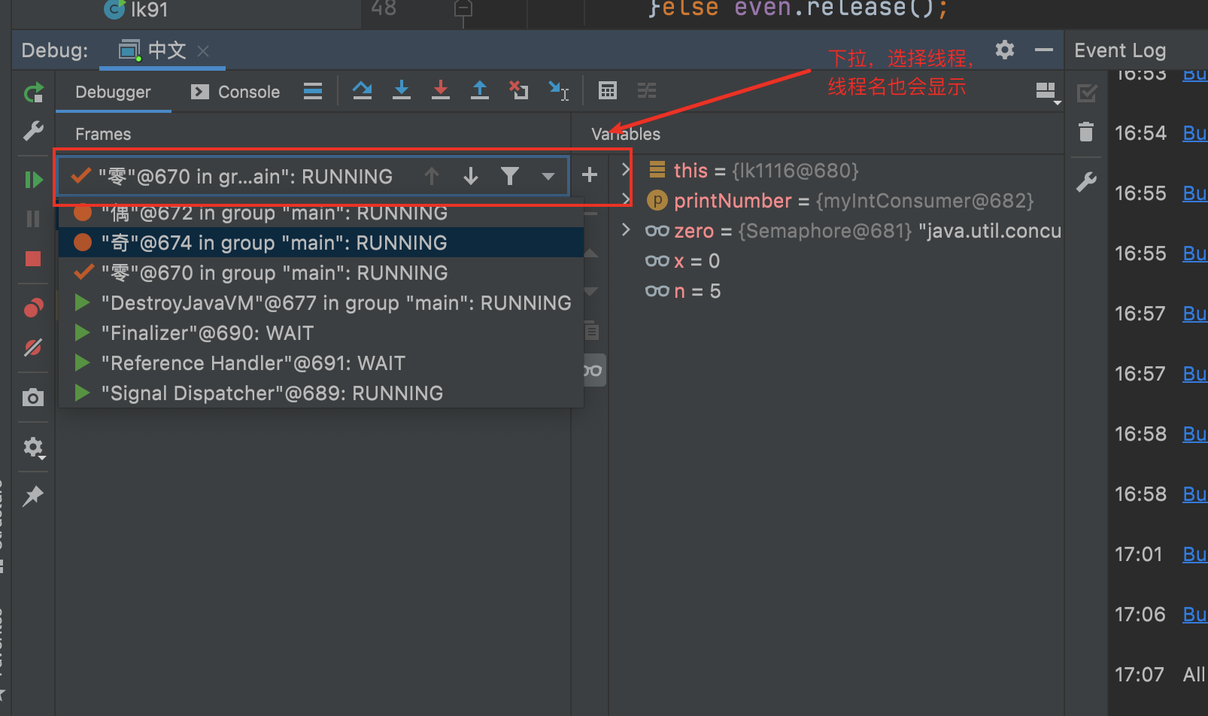Click Step Out button
The width and height of the screenshot is (1208, 716).
[x=479, y=91]
